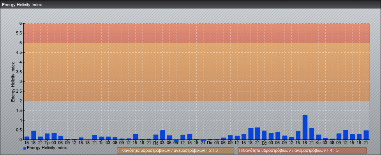This screenshot has height=155, width=381.
Task: Click the y-axis value 0
Action: click(x=21, y=139)
